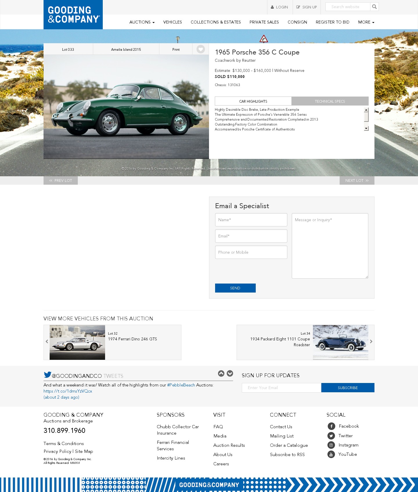Click the YouTube social icon

coord(331,454)
